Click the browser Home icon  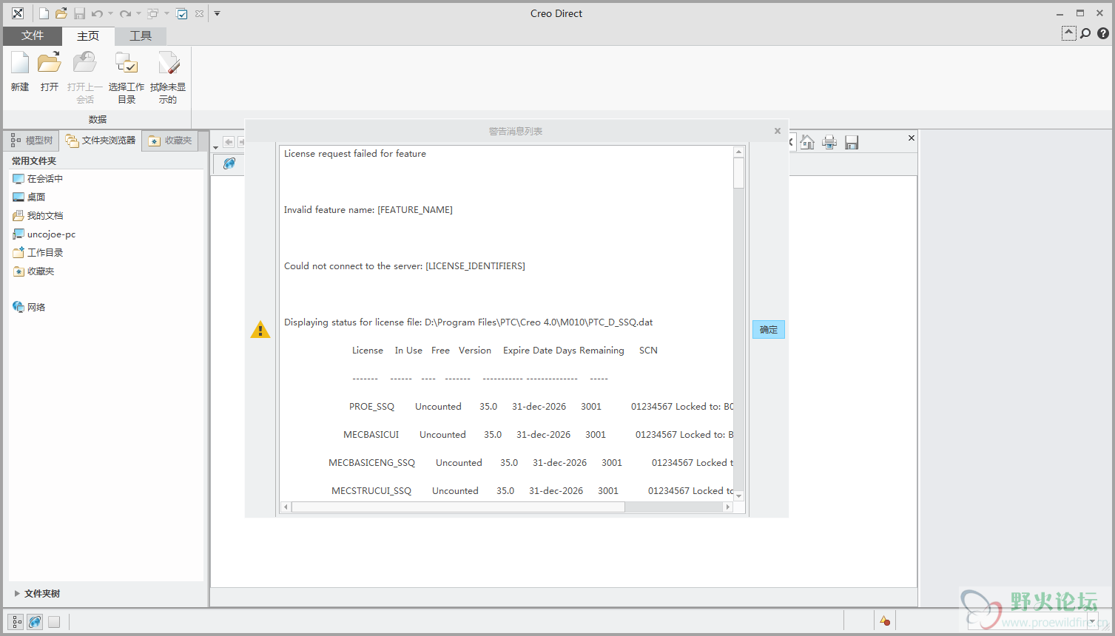tap(807, 142)
